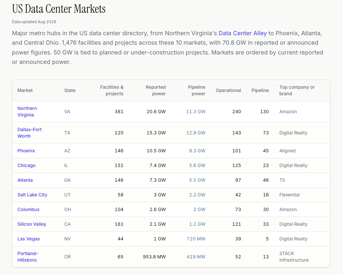The width and height of the screenshot is (343, 275).
Task: Click Digital Realty in the Chicago row
Action: [x=293, y=165]
